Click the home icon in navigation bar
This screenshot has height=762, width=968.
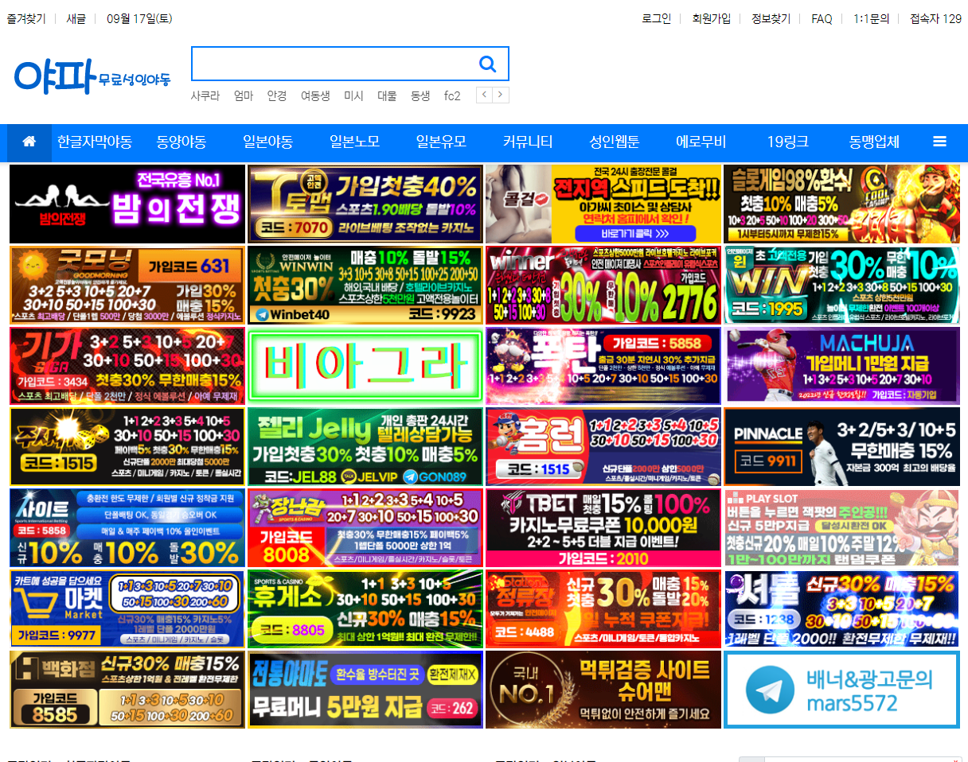pos(29,142)
